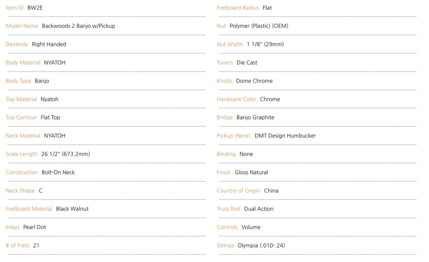Click the Fretboard Radius label
This screenshot has width=429, height=262.
(238, 7)
